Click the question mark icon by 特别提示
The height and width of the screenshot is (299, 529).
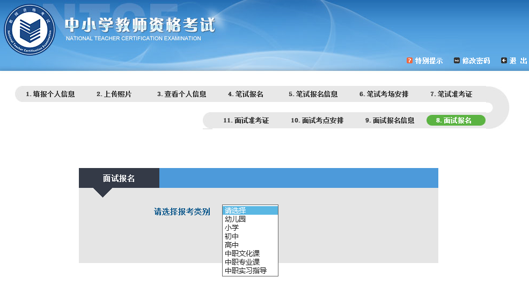coord(409,61)
